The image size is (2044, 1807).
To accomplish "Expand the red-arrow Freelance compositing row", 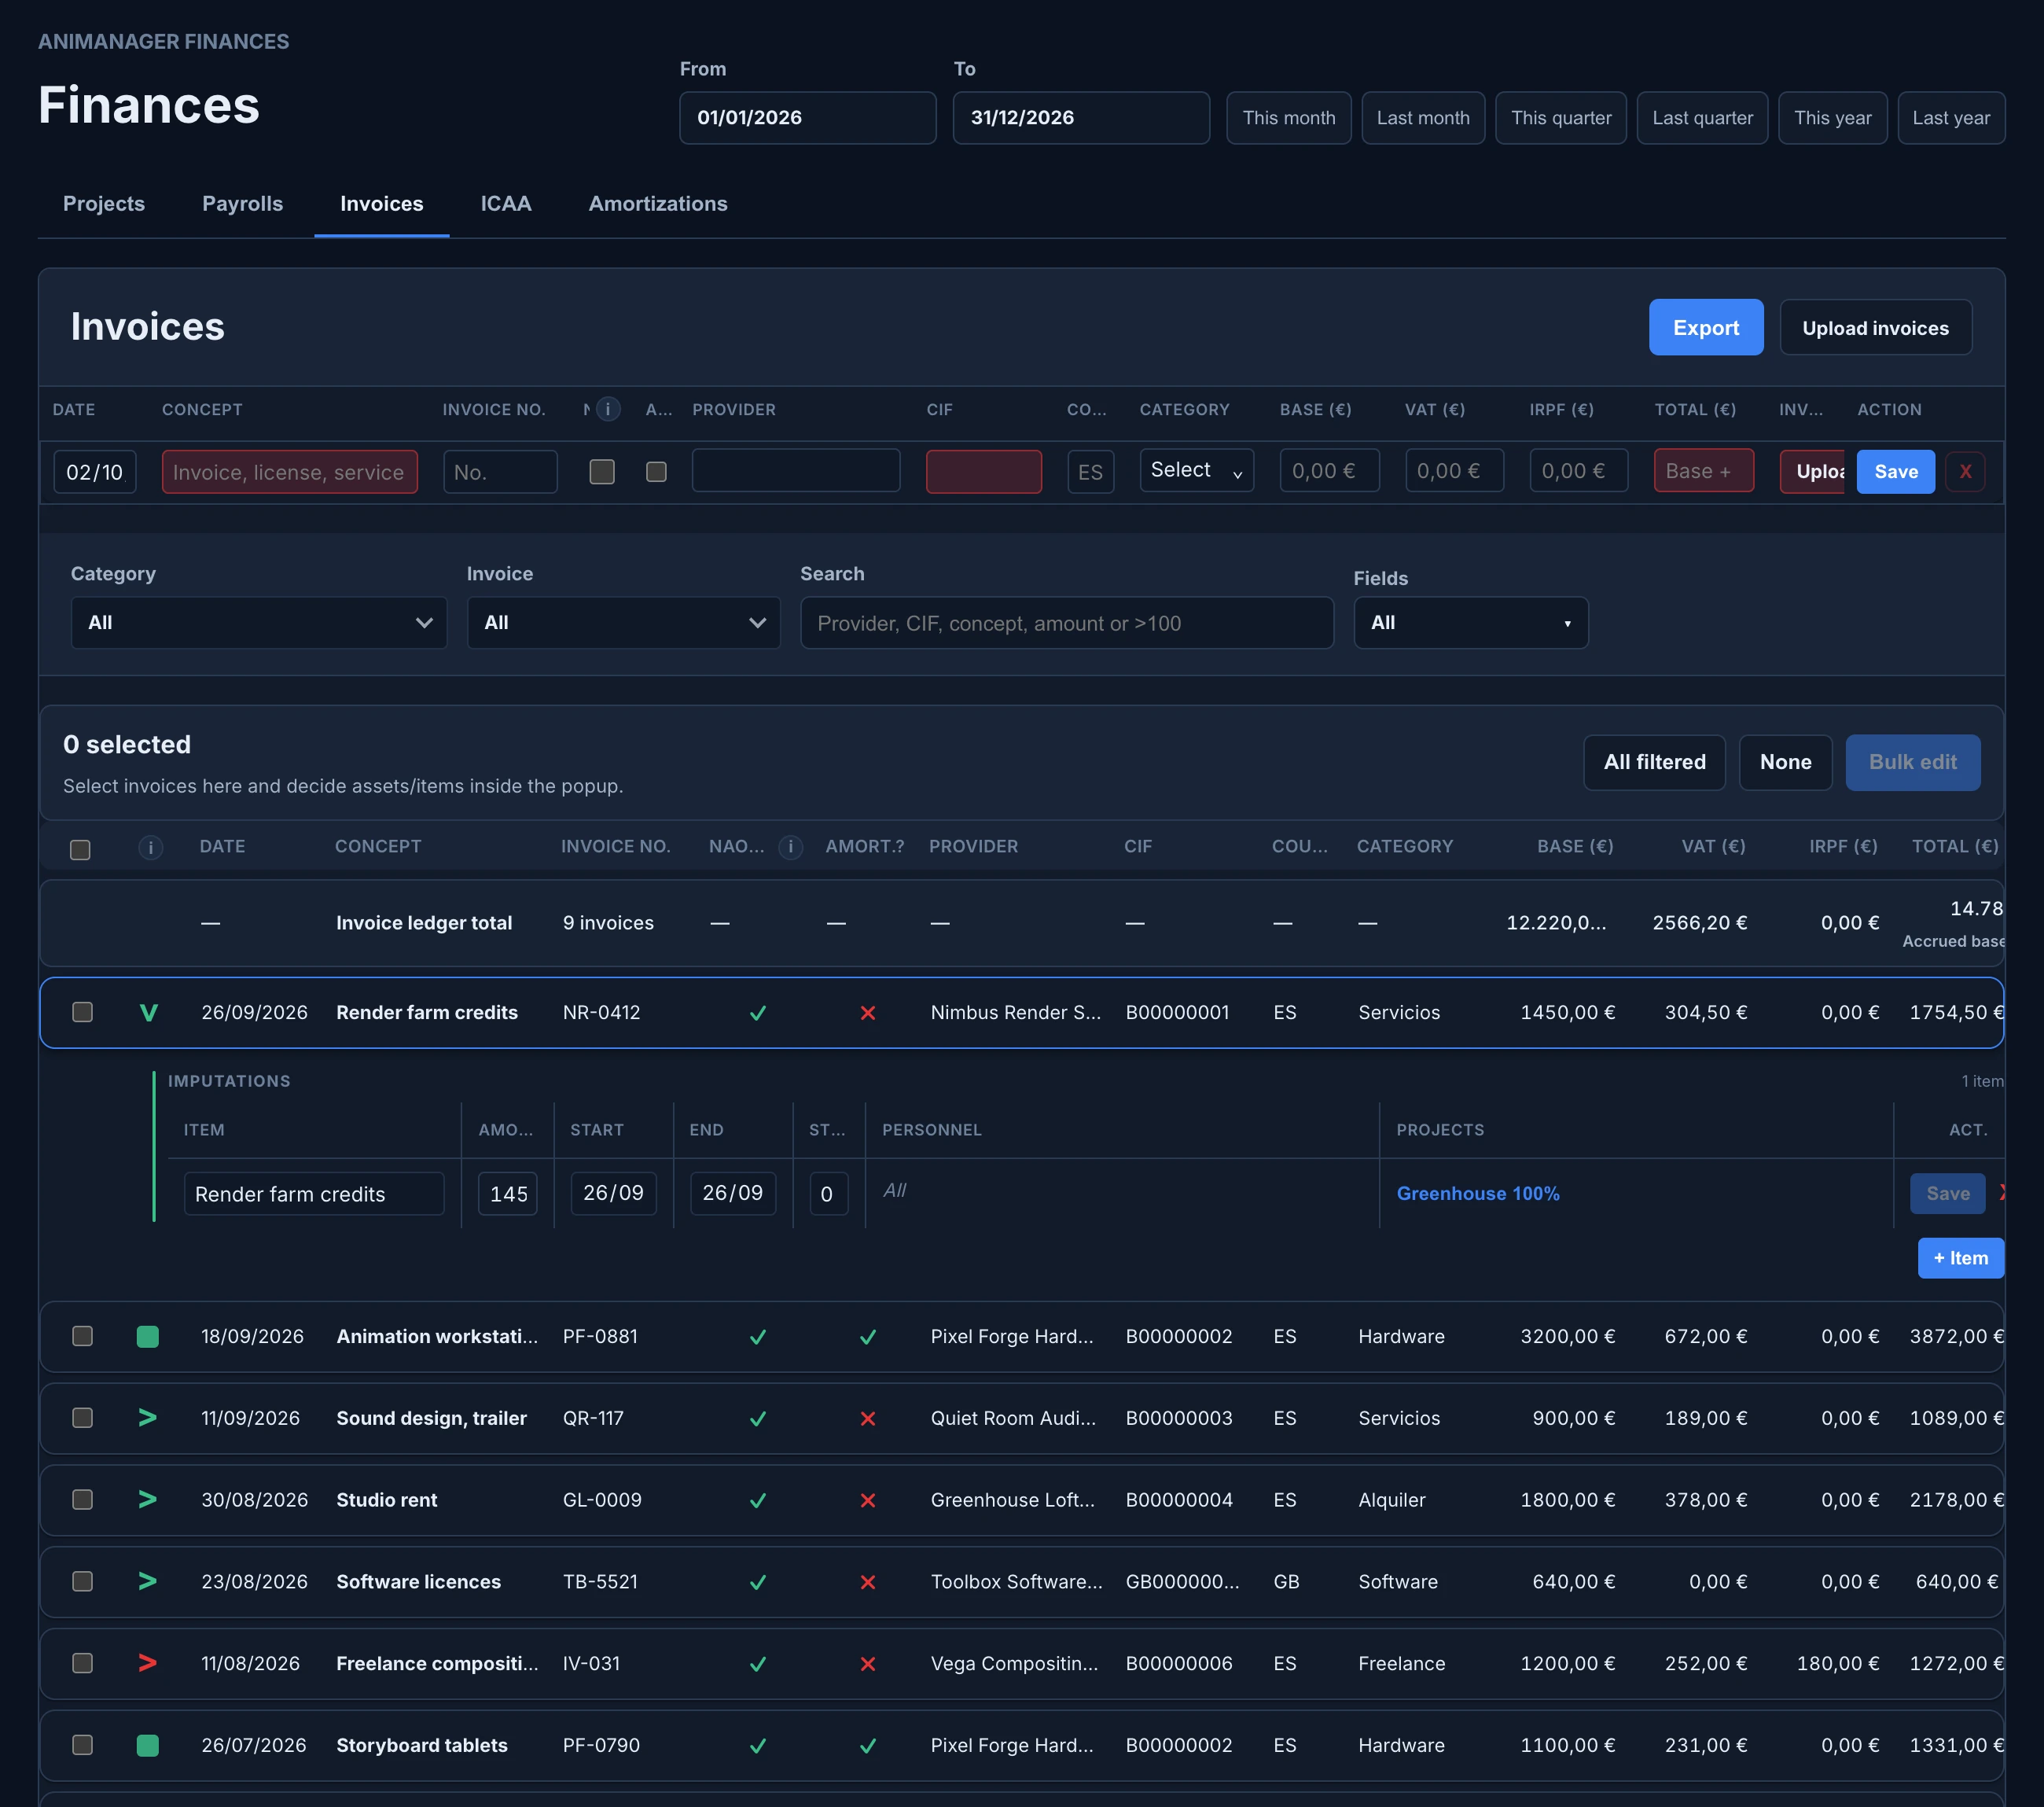I will (148, 1663).
